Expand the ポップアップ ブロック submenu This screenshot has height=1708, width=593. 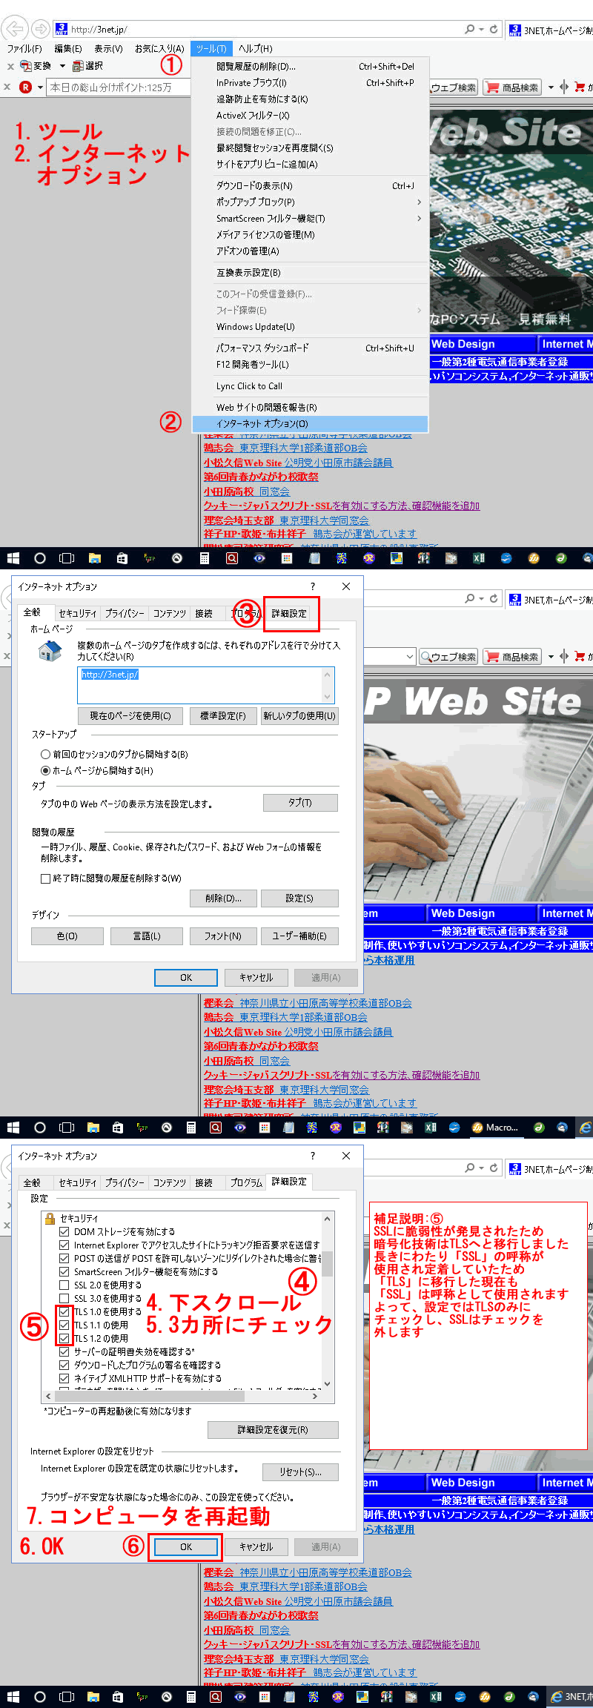pos(419,202)
